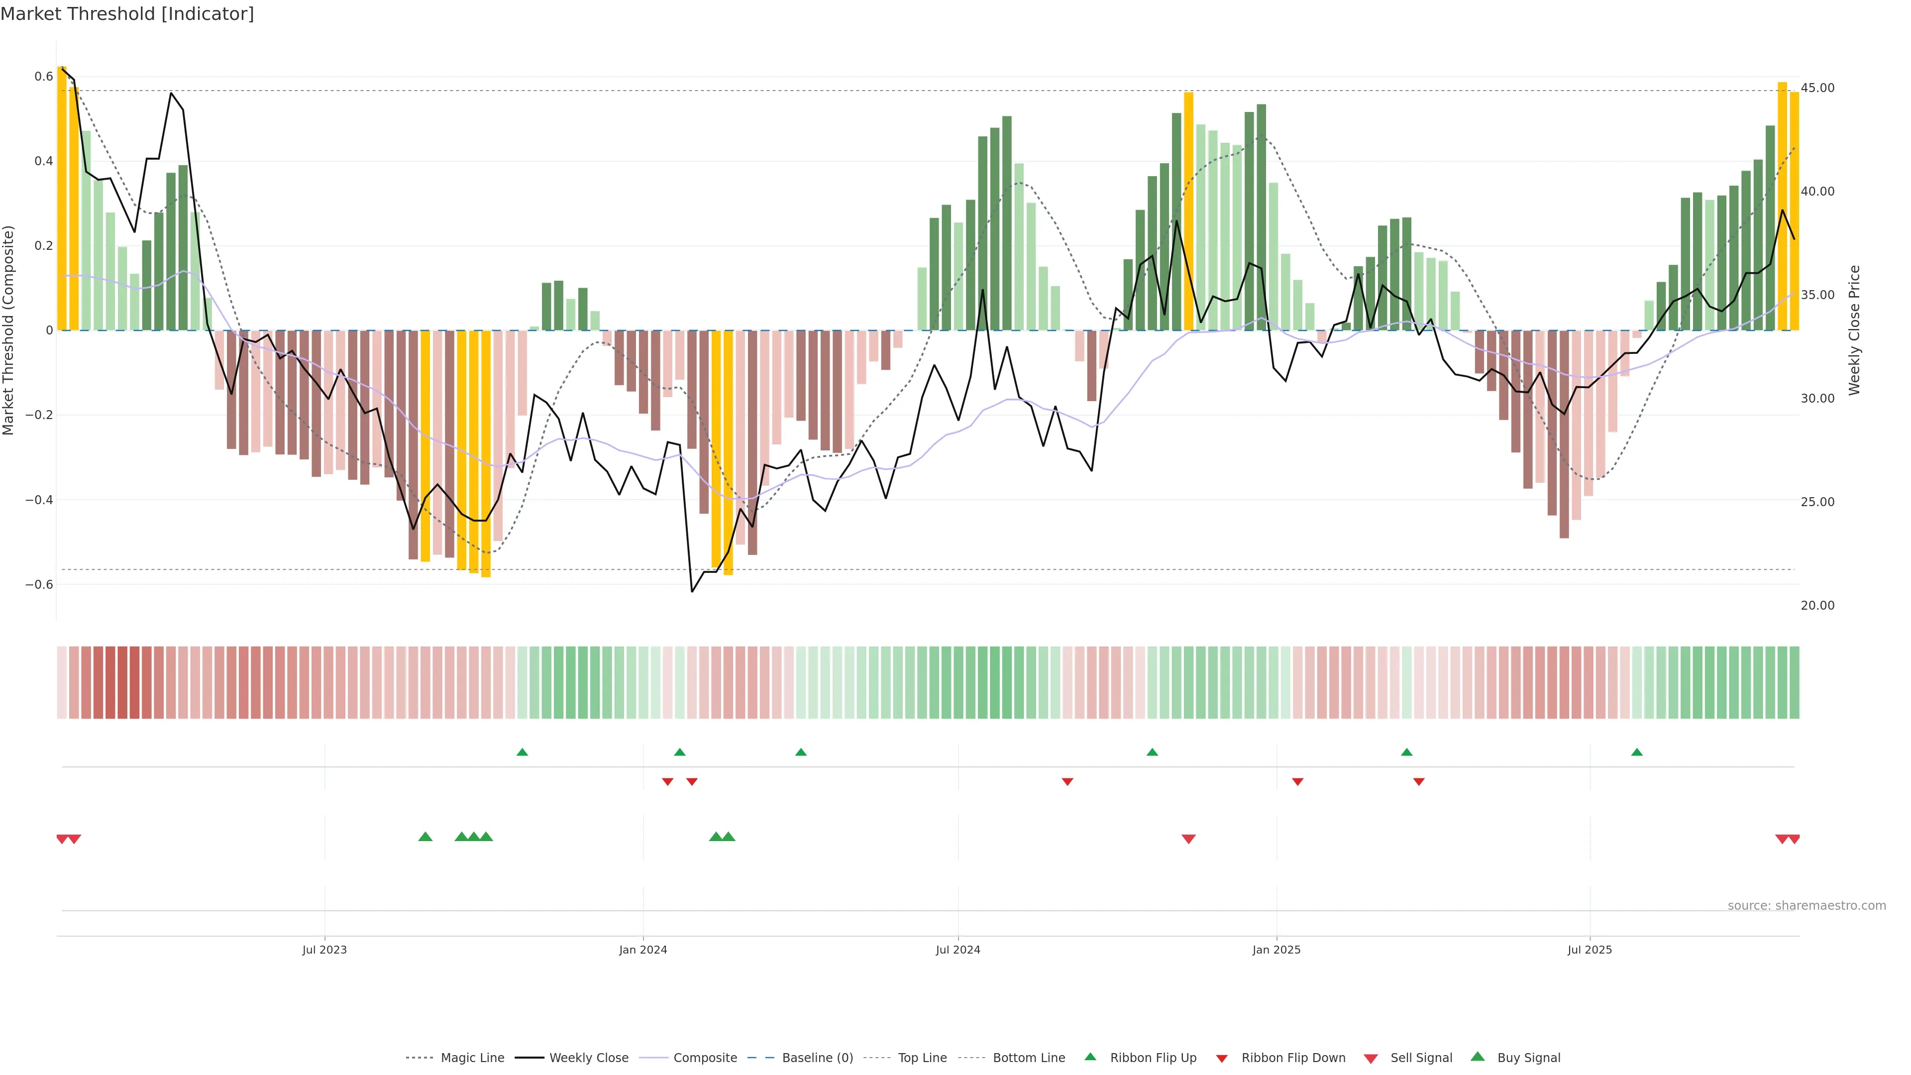
Task: Click the source: sharemaestro.com text
Action: (1806, 905)
